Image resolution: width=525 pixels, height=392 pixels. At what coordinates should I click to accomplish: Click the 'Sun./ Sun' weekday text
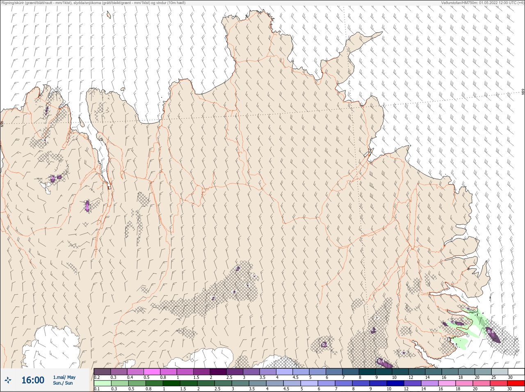[x=63, y=383]
